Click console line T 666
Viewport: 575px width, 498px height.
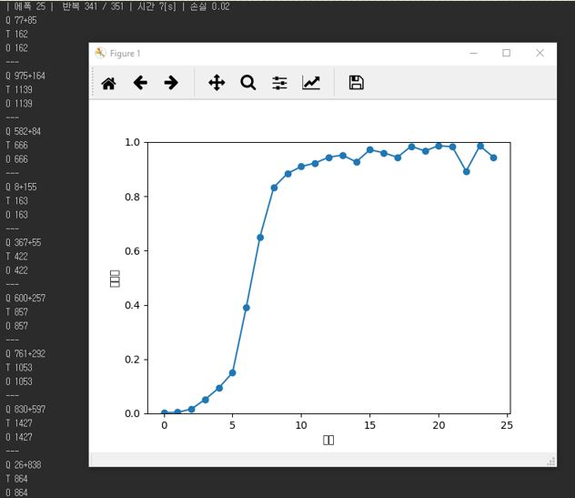tap(17, 146)
